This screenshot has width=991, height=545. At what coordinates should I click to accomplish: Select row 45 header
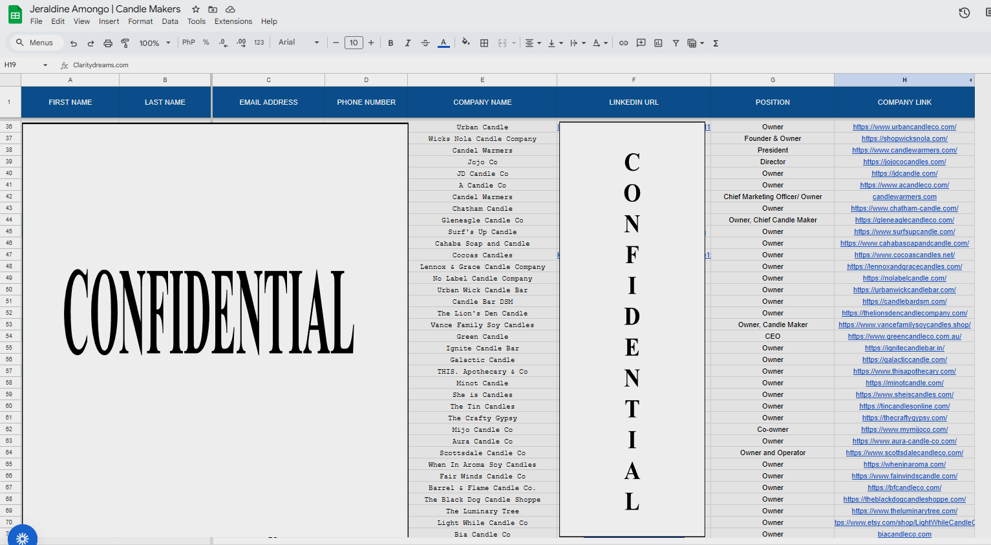10,231
